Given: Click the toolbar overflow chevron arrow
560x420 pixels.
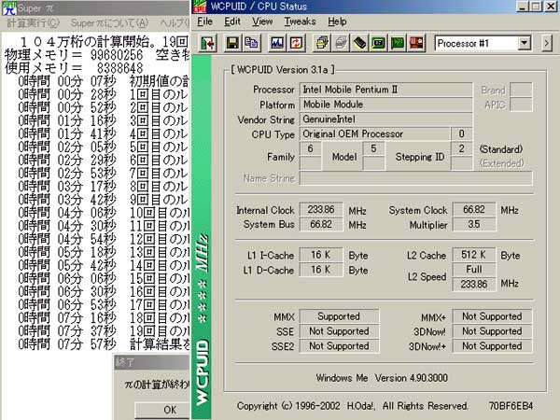Looking at the screenshot, I should click(546, 44).
